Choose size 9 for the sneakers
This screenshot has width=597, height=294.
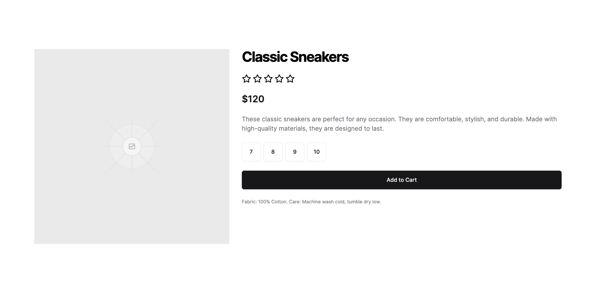click(295, 152)
